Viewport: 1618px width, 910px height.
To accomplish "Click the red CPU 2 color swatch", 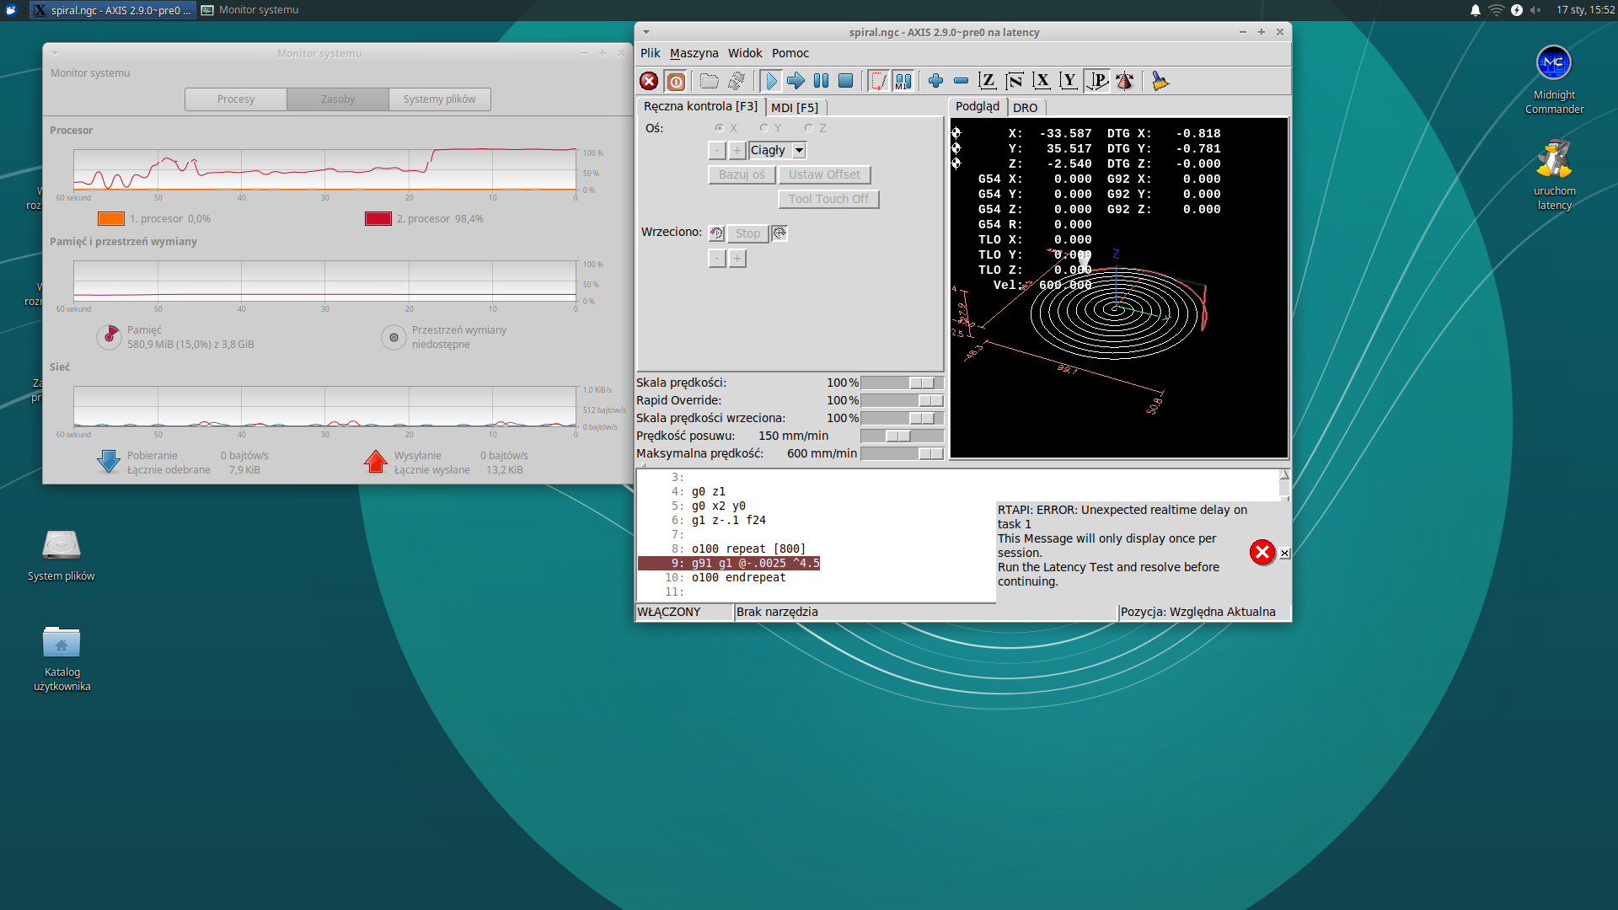I will [x=378, y=219].
